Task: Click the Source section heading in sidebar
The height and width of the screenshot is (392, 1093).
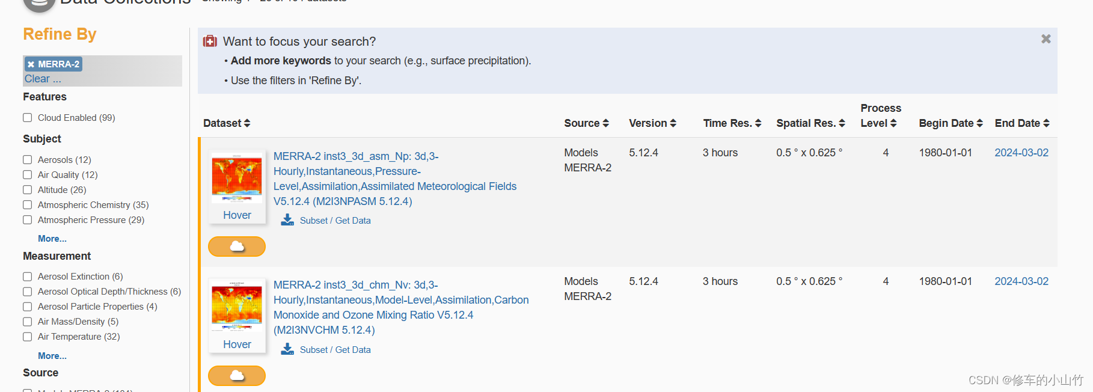Action: [40, 373]
